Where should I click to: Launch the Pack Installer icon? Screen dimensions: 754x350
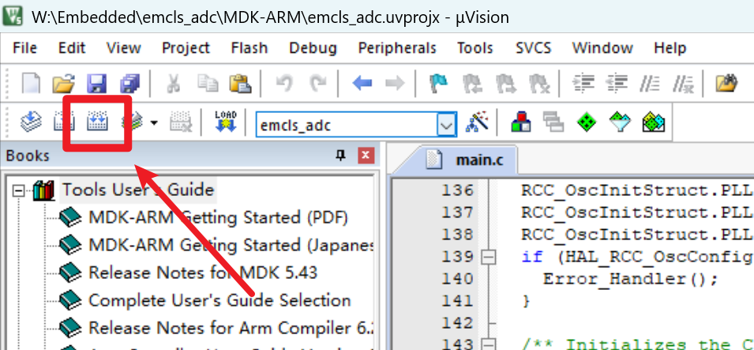[654, 122]
